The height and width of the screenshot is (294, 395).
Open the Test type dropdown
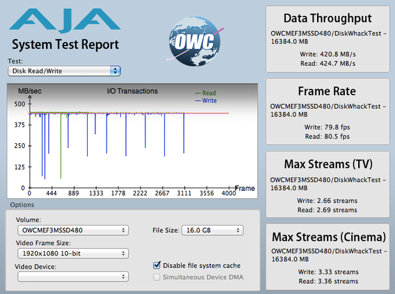click(64, 71)
